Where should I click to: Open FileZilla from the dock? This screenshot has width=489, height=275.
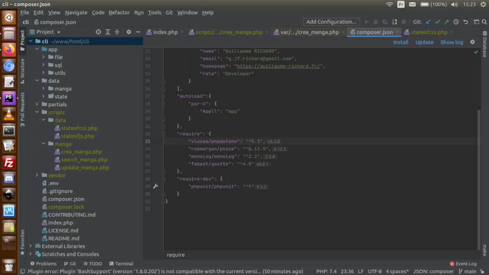(9, 163)
